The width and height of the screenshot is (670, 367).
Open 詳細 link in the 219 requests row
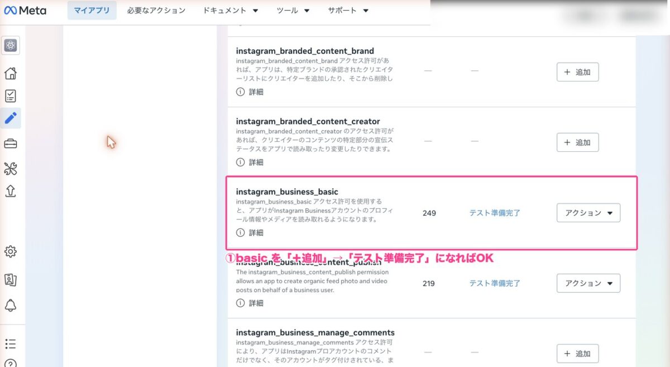tap(256, 303)
